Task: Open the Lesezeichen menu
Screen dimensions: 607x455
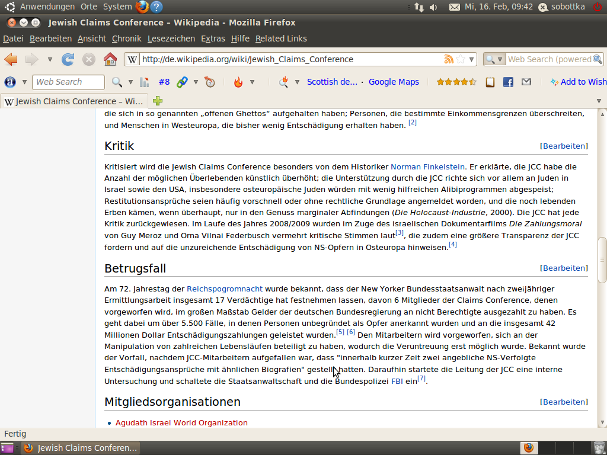Action: [171, 39]
